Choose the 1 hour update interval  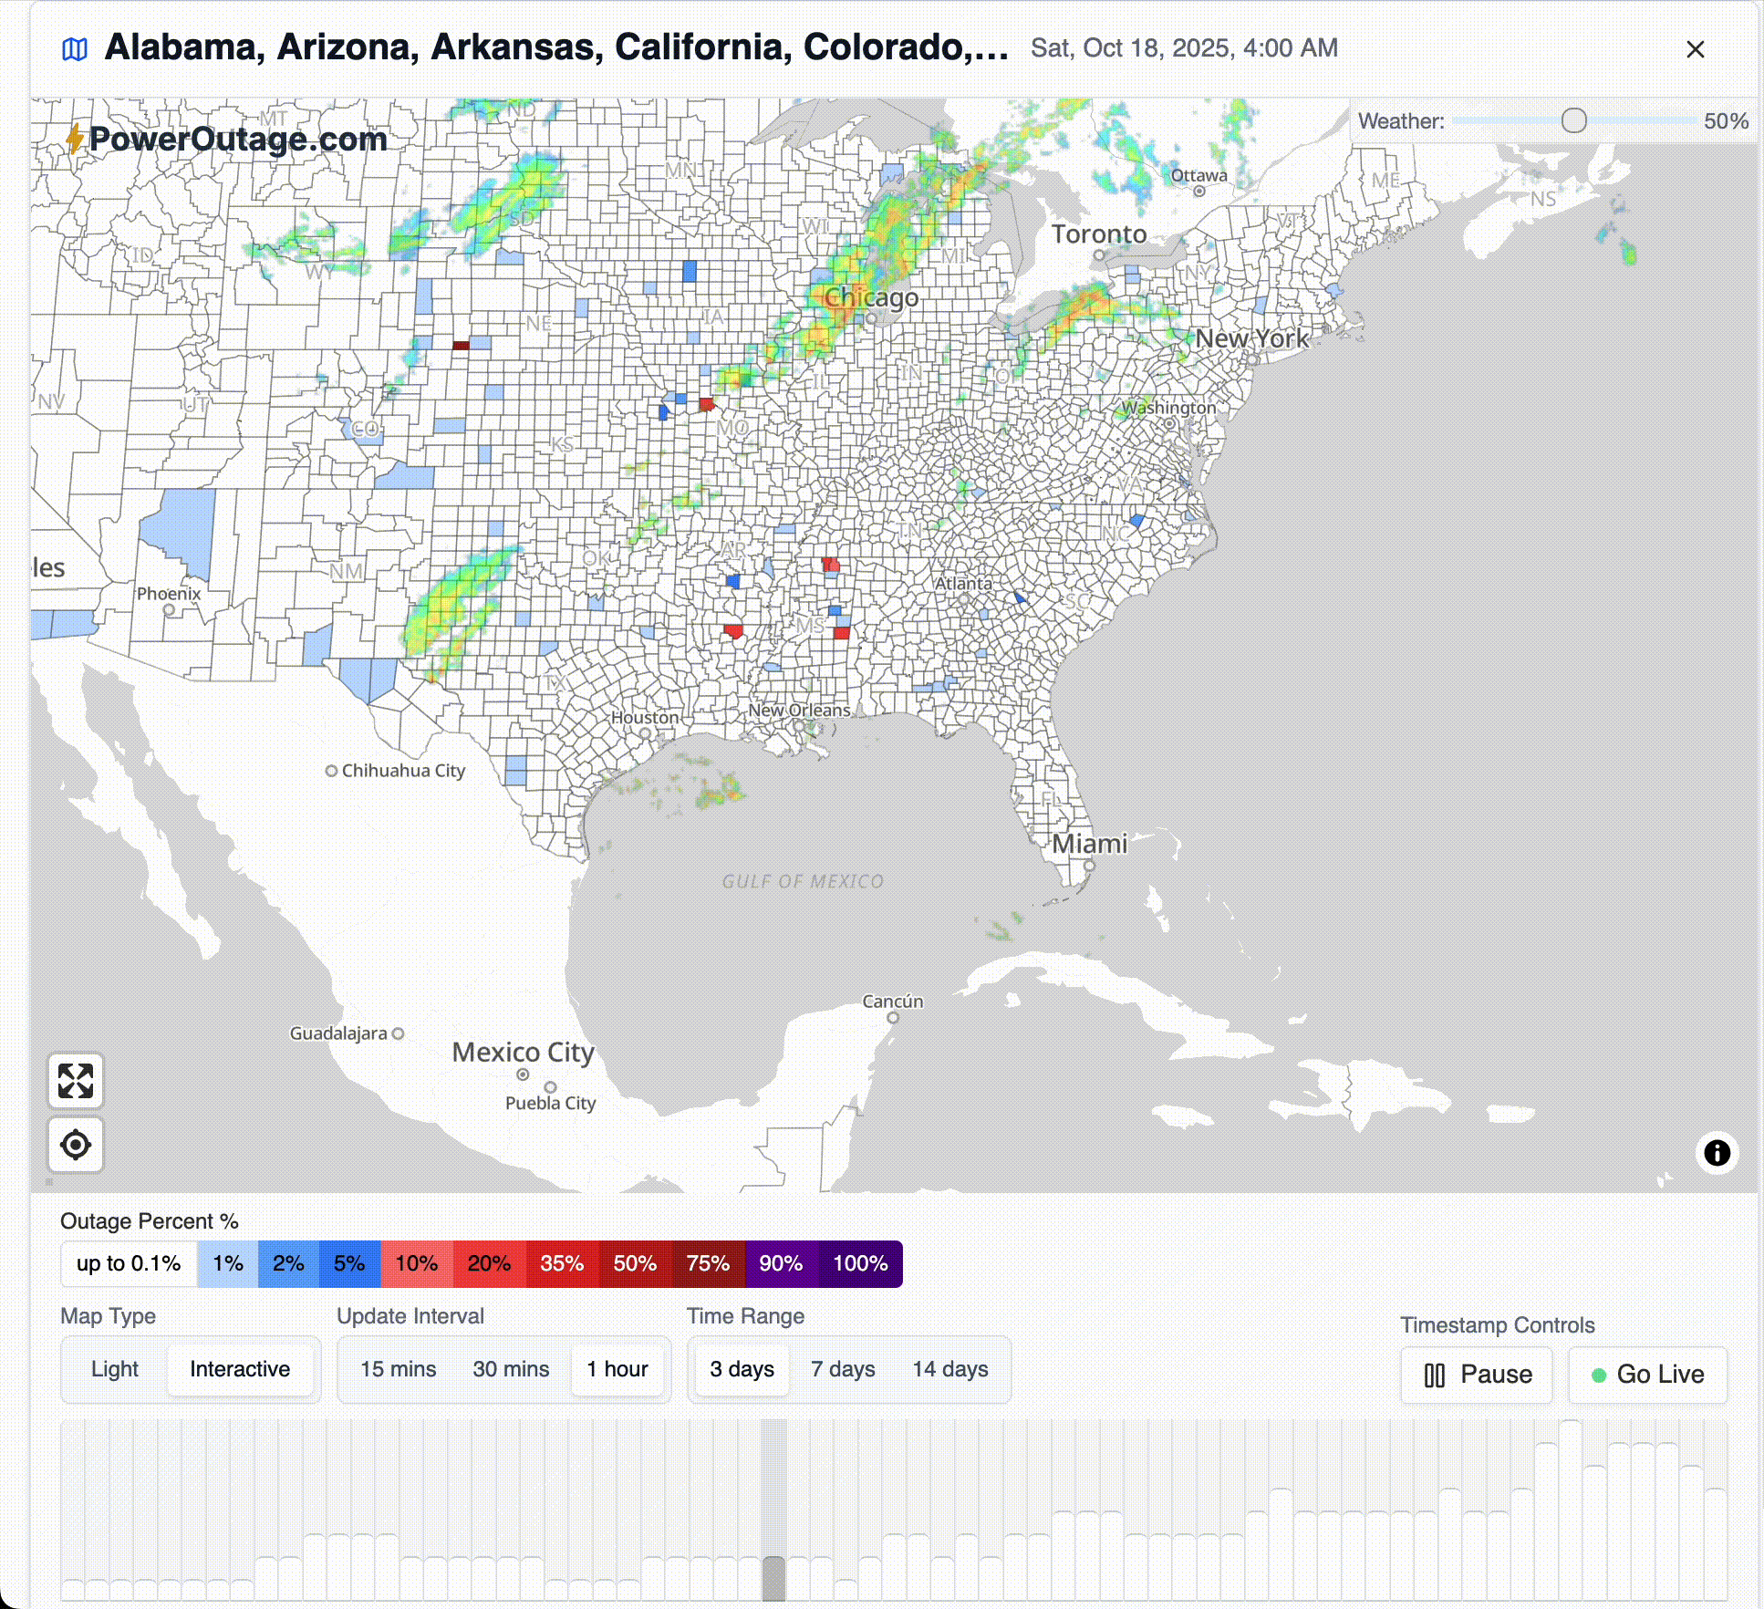click(617, 1369)
